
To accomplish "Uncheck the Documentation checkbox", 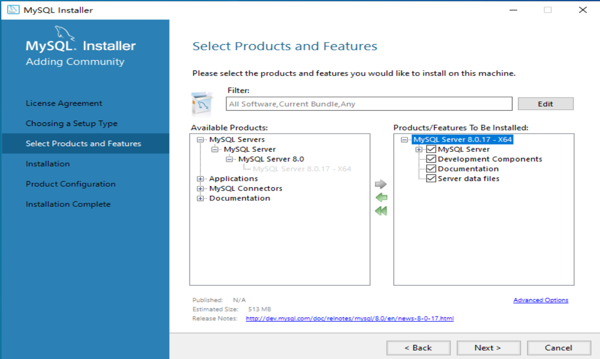I will (431, 168).
